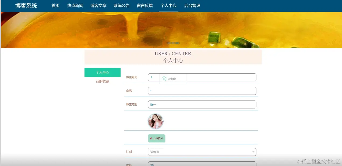Screen dimensions: 342x166
Task: Click the dropdown arrow on the gender selector
Action: coord(253,152)
